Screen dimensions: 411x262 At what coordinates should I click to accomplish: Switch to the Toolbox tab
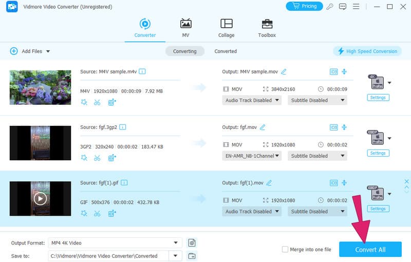tap(267, 28)
